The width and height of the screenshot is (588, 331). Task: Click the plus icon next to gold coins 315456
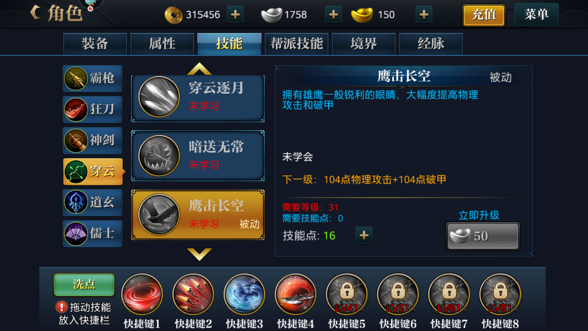235,15
